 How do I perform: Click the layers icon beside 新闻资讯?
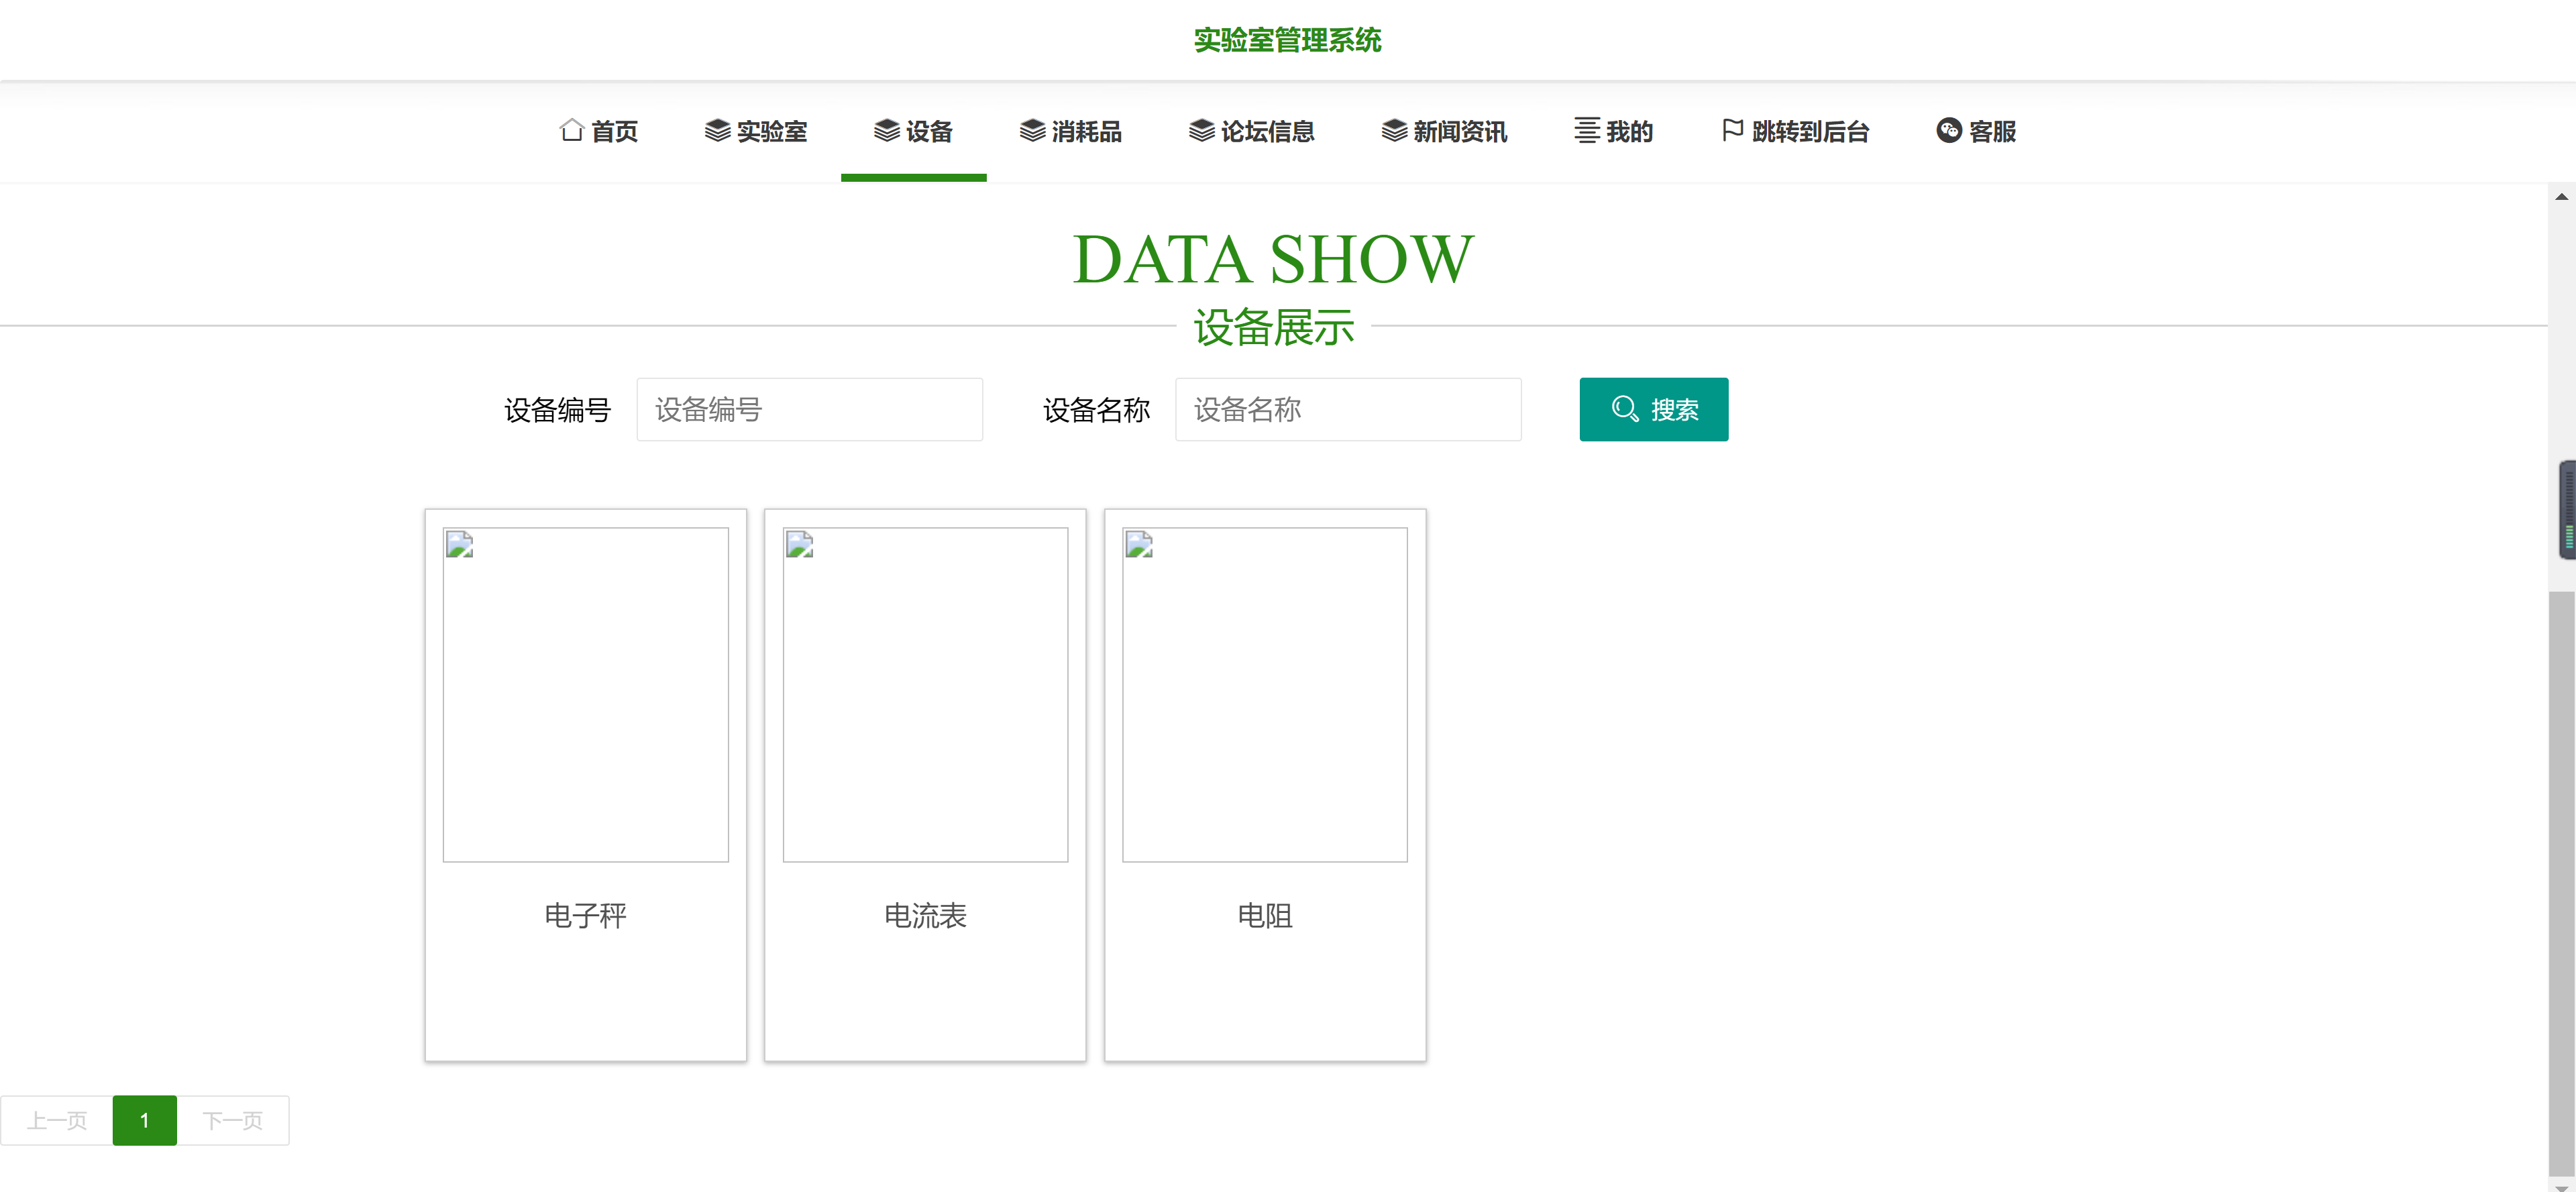1394,131
